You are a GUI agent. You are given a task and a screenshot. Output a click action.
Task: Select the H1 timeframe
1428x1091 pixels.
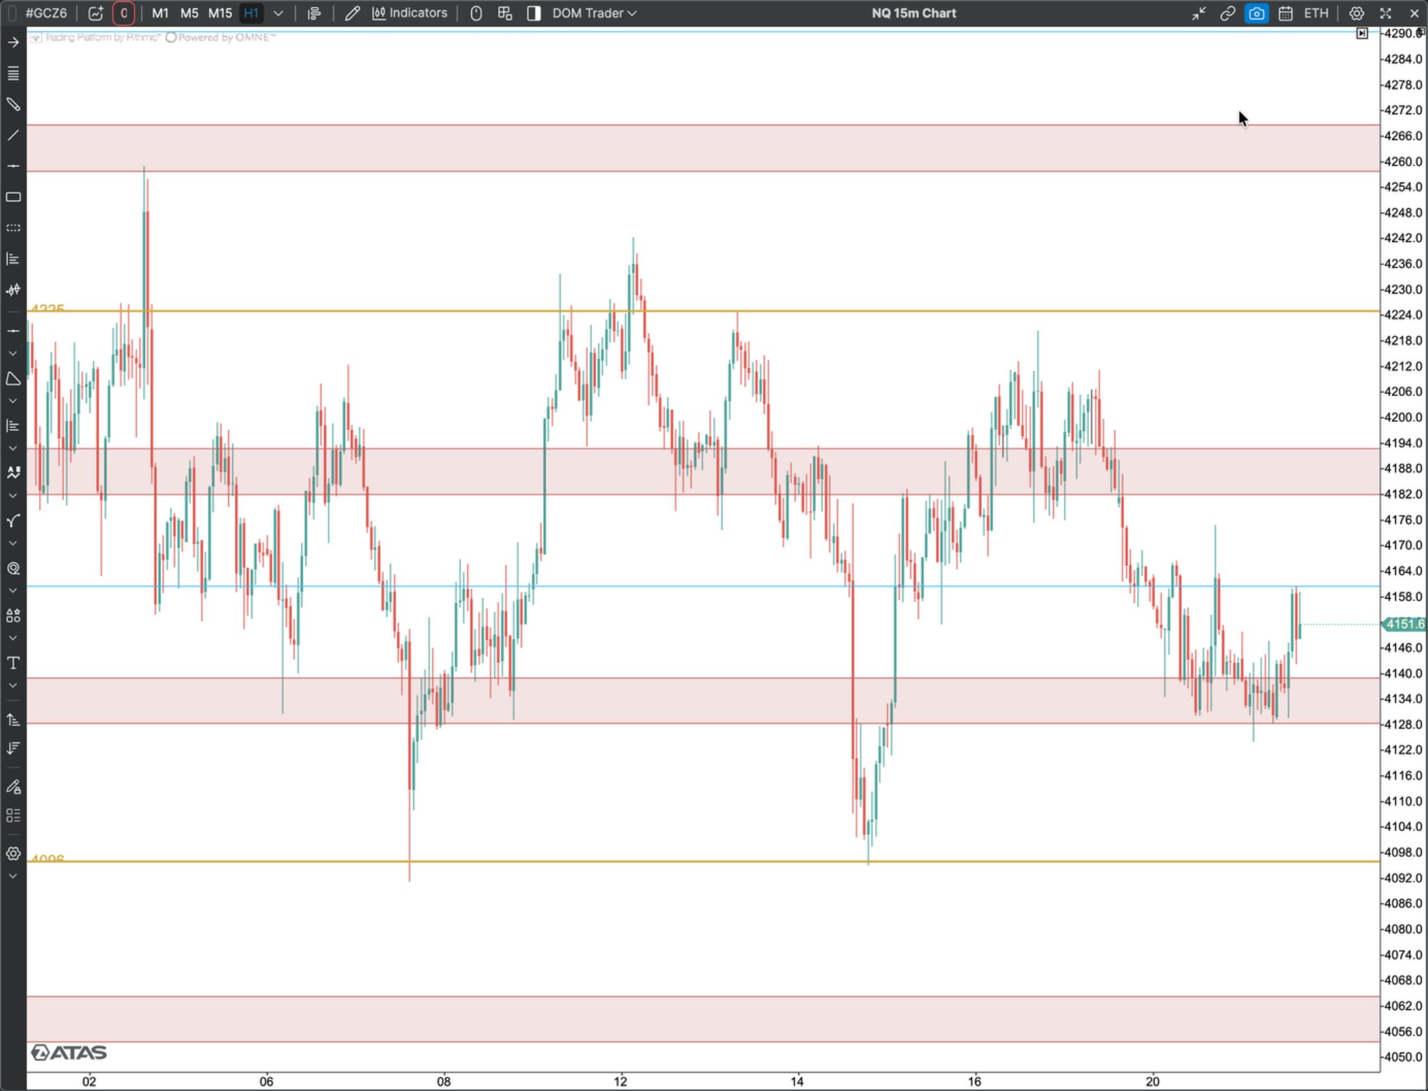click(x=251, y=13)
